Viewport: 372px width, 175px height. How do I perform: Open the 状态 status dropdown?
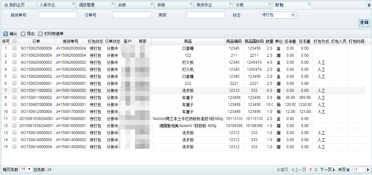click(293, 15)
